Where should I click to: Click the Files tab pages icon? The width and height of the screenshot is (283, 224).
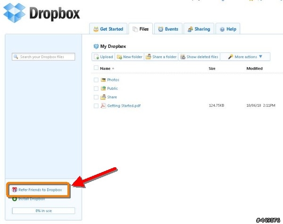[135, 29]
